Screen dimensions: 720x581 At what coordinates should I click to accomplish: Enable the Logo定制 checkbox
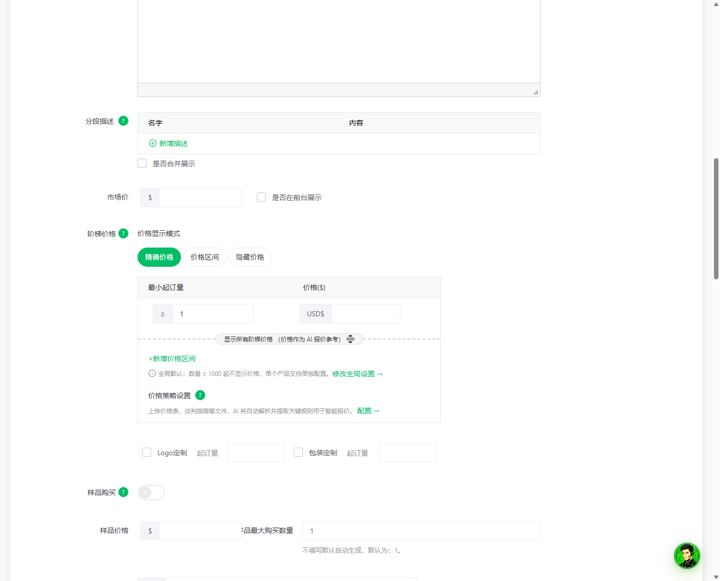pyautogui.click(x=147, y=452)
